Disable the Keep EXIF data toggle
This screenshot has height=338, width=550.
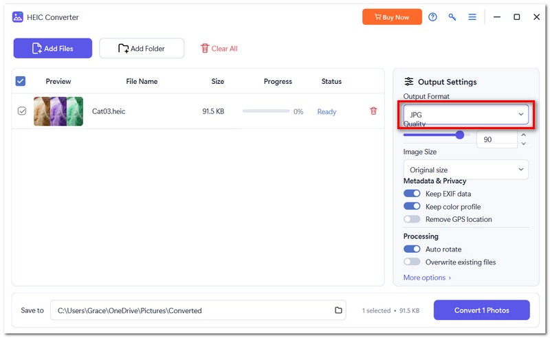click(x=412, y=194)
